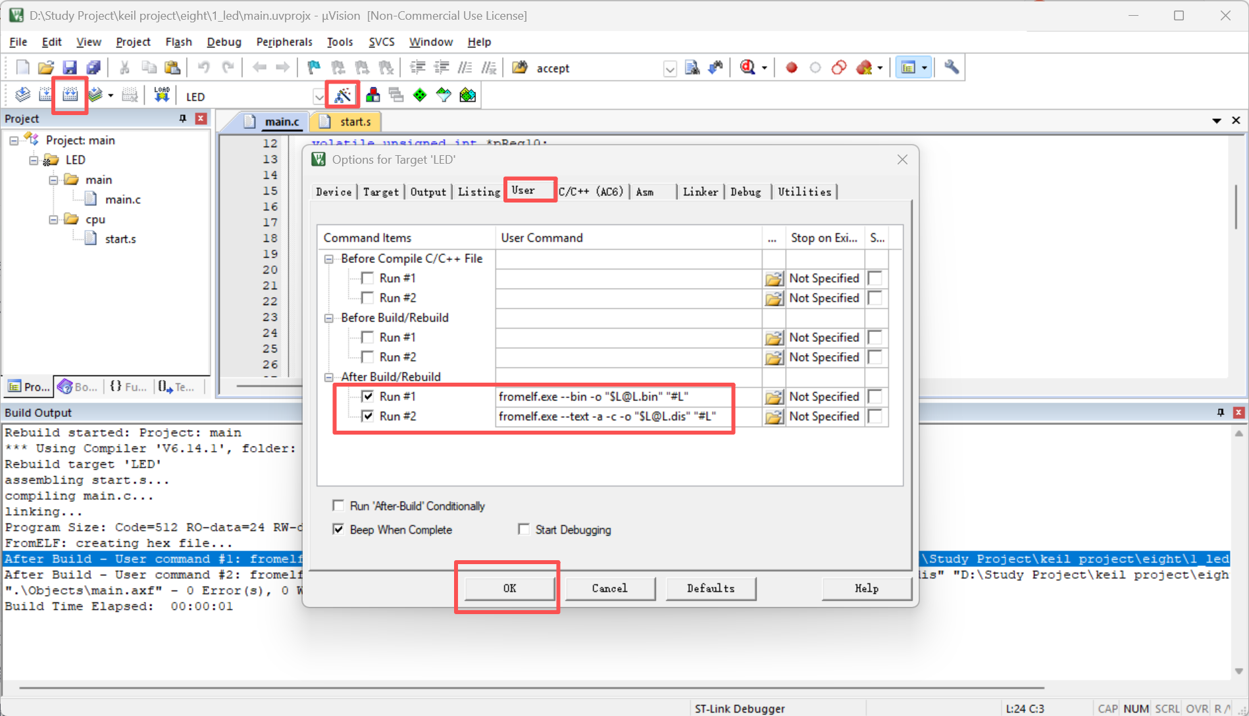
Task: Switch to Books tab in Project panel
Action: pos(78,387)
